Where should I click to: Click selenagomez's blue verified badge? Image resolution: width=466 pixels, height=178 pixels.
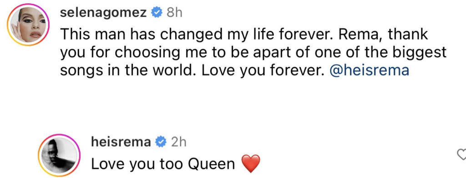click(x=157, y=12)
